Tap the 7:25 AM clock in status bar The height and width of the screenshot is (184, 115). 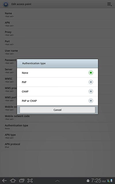[x=98, y=181]
